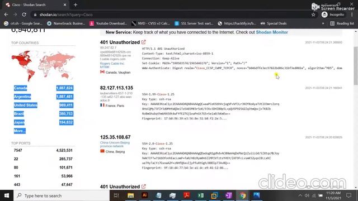Open result 125.35.108.67
This screenshot has width=358, height=201.
115,137
